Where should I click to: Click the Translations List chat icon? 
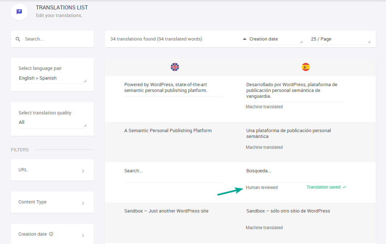[x=19, y=12]
